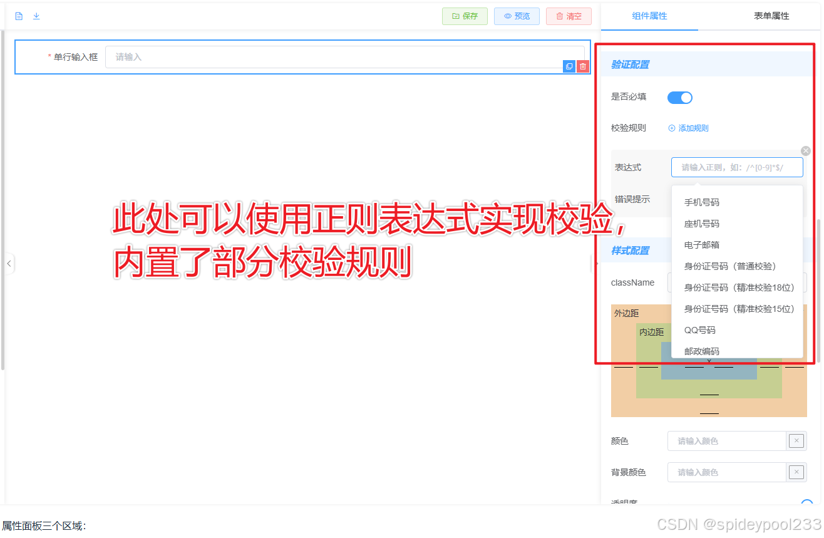Switch to the 组件属性 tab
Image resolution: width=824 pixels, height=538 pixels.
(x=649, y=16)
